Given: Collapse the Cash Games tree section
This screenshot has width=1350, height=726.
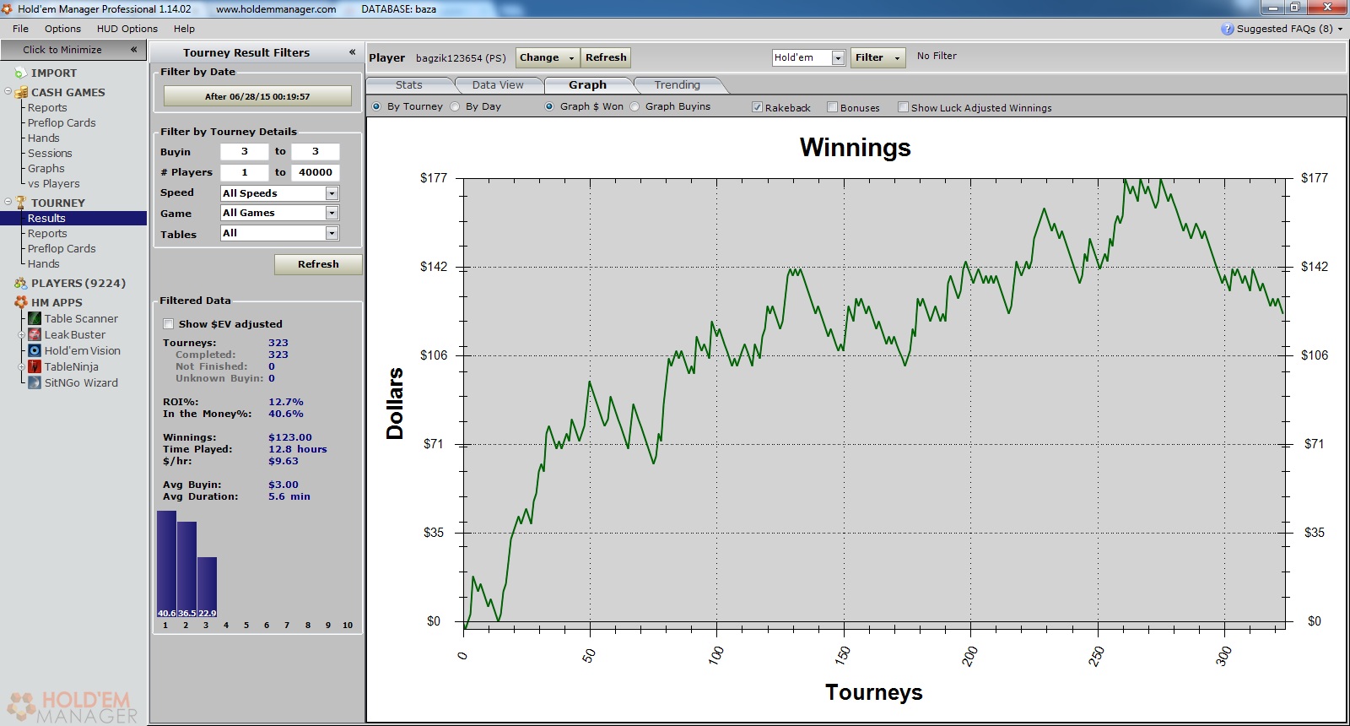Looking at the screenshot, I should 8,92.
